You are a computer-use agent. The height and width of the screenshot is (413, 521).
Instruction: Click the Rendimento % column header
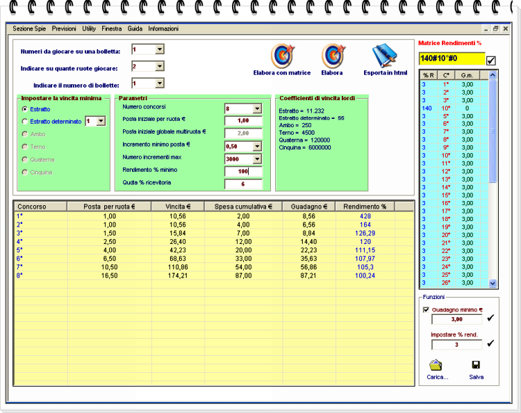pos(365,206)
